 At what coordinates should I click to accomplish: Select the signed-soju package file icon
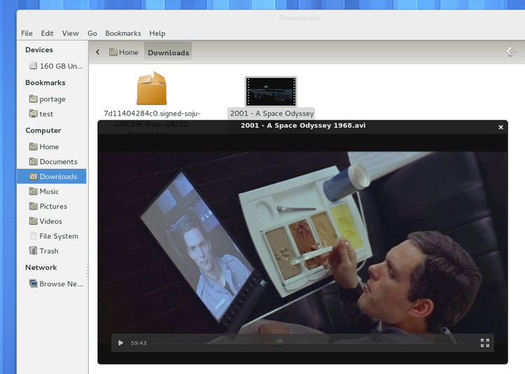(151, 89)
